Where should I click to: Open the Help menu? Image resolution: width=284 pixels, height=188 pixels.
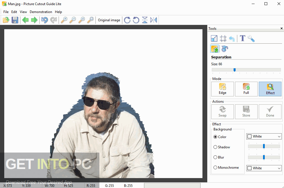pyautogui.click(x=59, y=12)
